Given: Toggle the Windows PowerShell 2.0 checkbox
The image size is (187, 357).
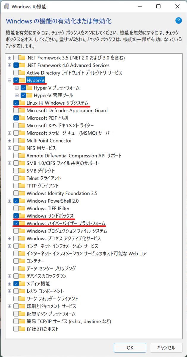Looking at the screenshot, I should [16, 201].
